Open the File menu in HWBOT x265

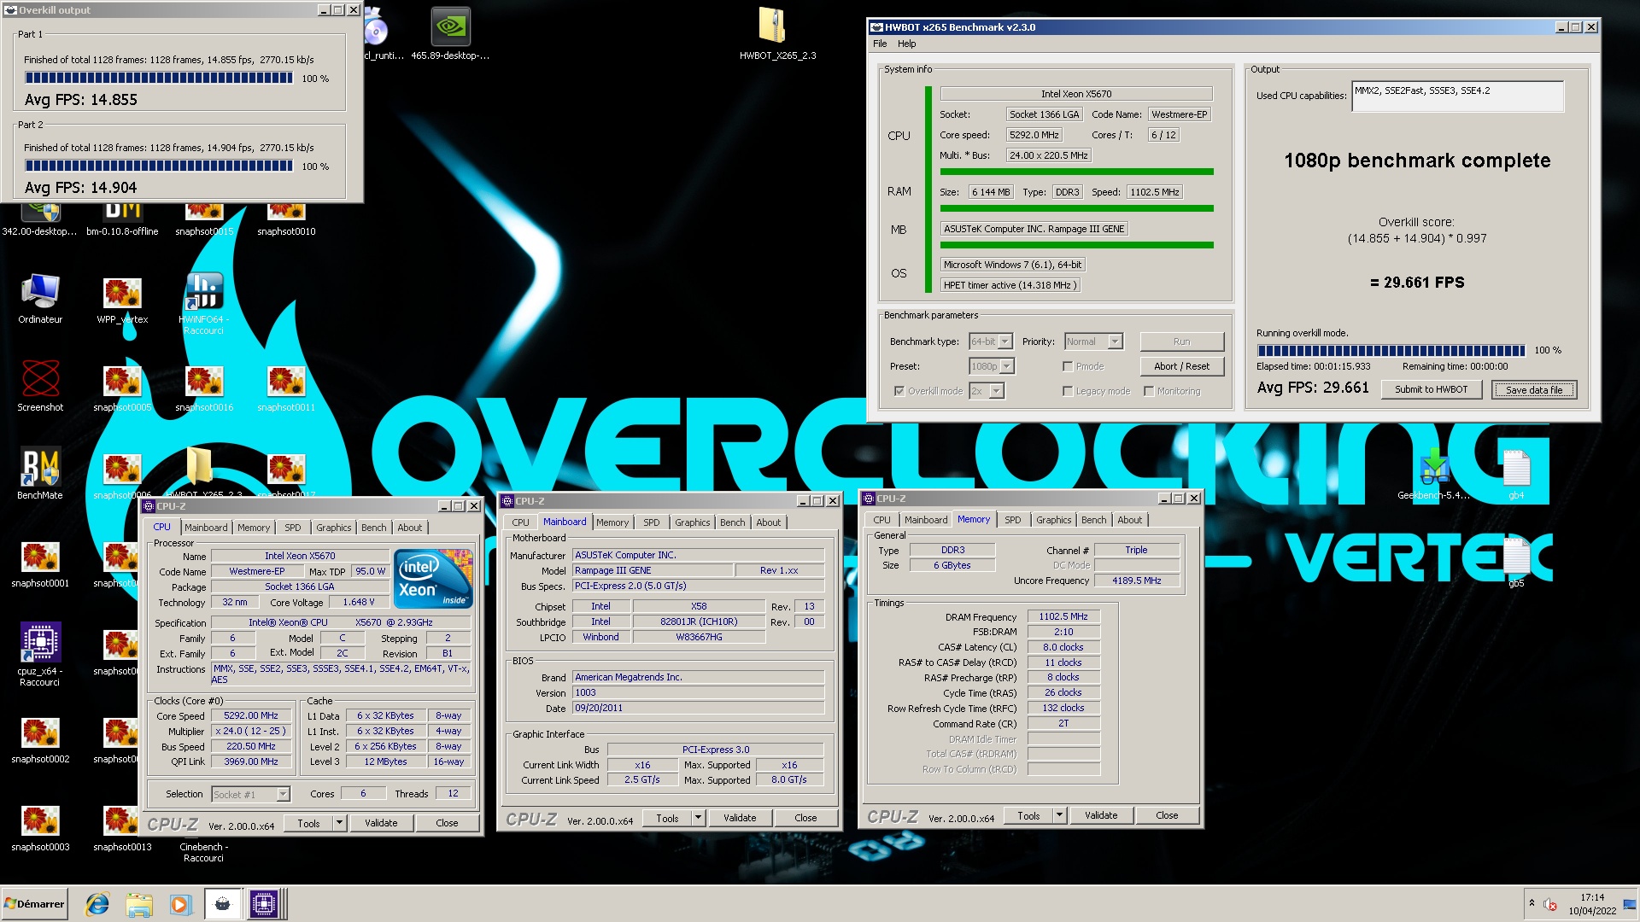click(880, 44)
